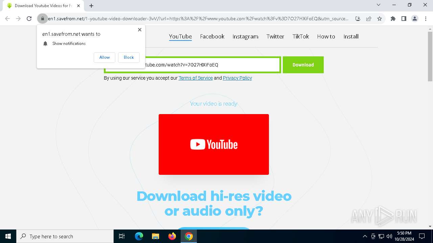Image resolution: width=433 pixels, height=243 pixels.
Task: Open the Chrome profile avatar
Action: coord(415,19)
